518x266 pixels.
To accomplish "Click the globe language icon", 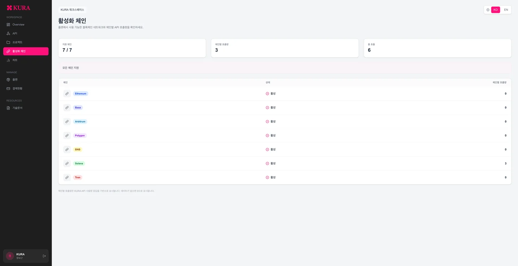I will click(488, 10).
